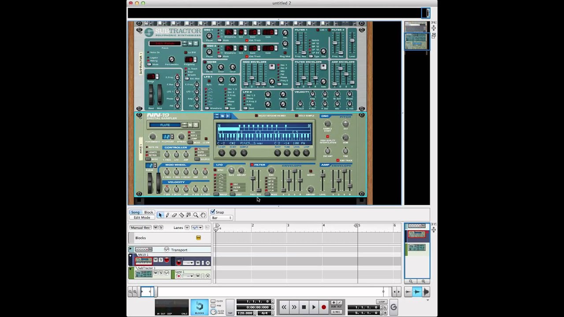The image size is (564, 317).
Task: Click the right loop locator marker in ruler
Action: (x=356, y=225)
